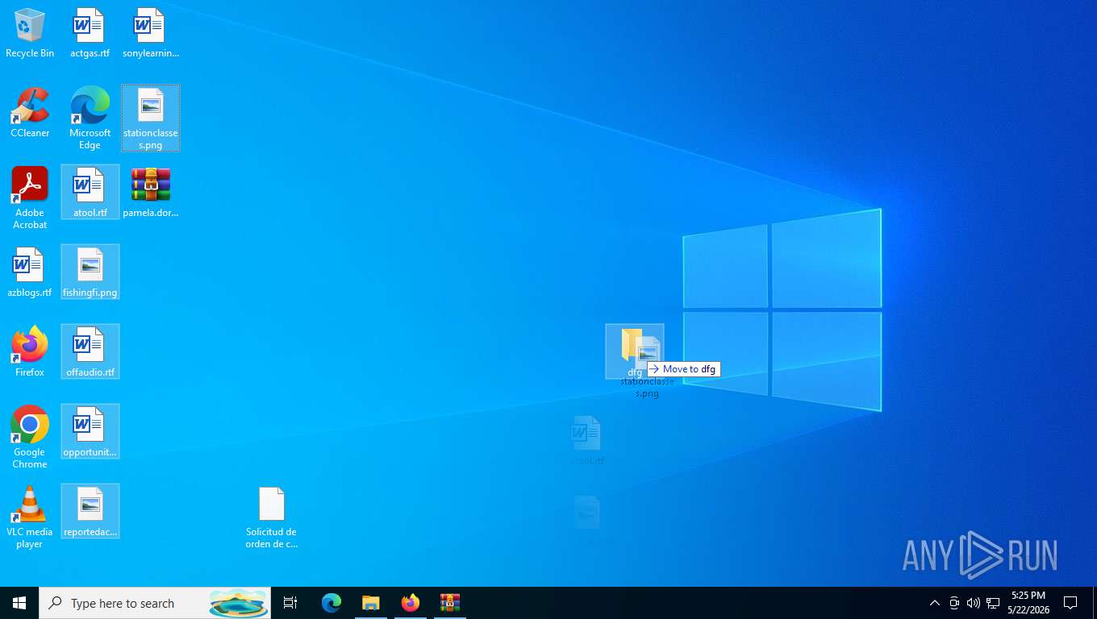Launch CCleaner from desktop shortcut

pos(30,113)
